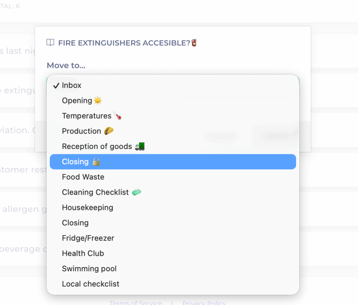Click the fire extinguisher emoji icon
The height and width of the screenshot is (305, 358).
194,43
